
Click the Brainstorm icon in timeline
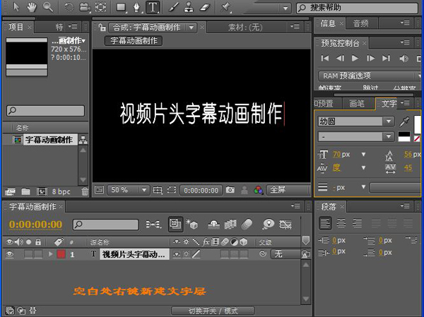(268, 225)
